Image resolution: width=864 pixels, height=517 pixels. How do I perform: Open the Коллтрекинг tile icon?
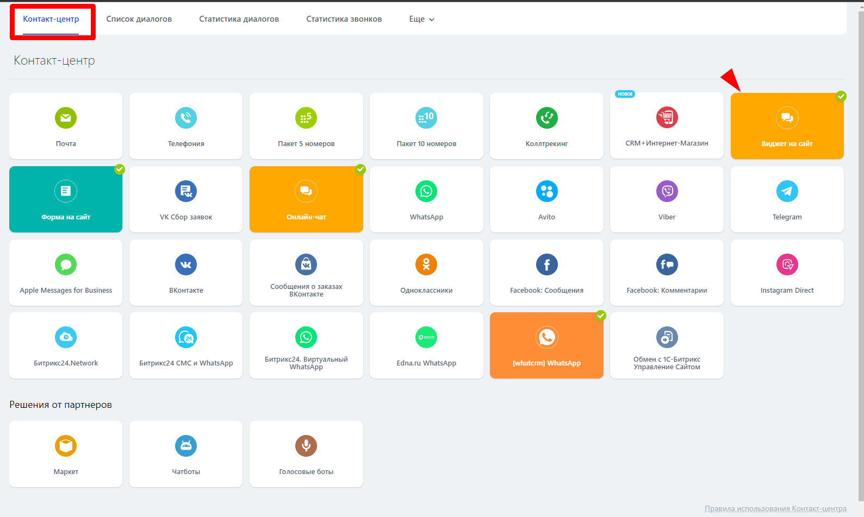(546, 118)
